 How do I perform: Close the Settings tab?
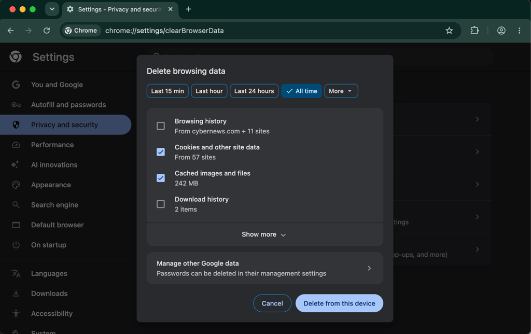tap(170, 9)
